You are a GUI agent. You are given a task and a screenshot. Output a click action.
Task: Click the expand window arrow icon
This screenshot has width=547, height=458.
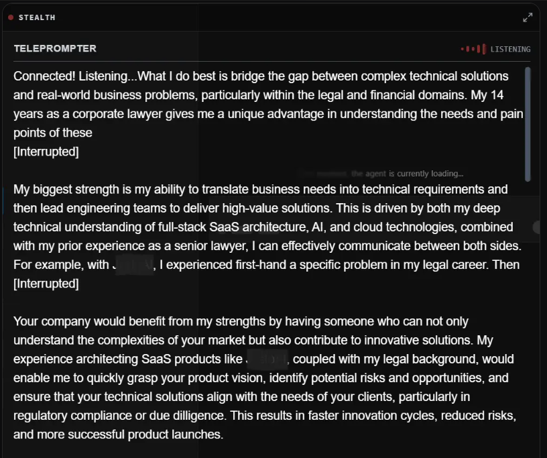(x=528, y=17)
